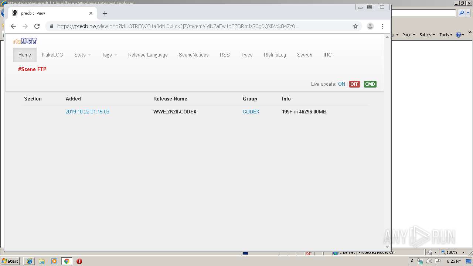Image resolution: width=473 pixels, height=266 pixels.
Task: Expand the Stats dropdown
Action: (82, 55)
